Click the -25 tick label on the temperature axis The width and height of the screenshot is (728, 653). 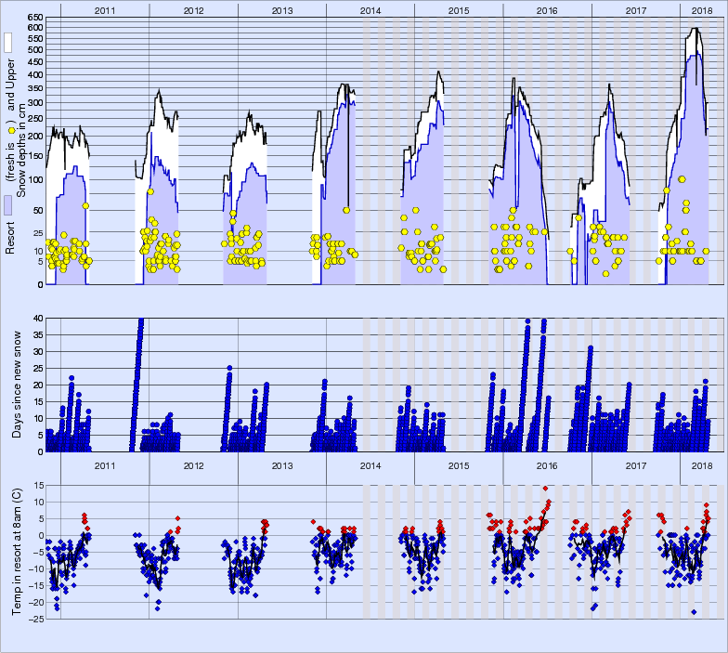(33, 619)
